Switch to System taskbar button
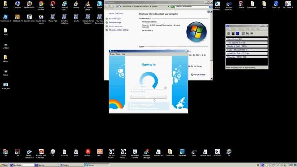 tap(71, 165)
